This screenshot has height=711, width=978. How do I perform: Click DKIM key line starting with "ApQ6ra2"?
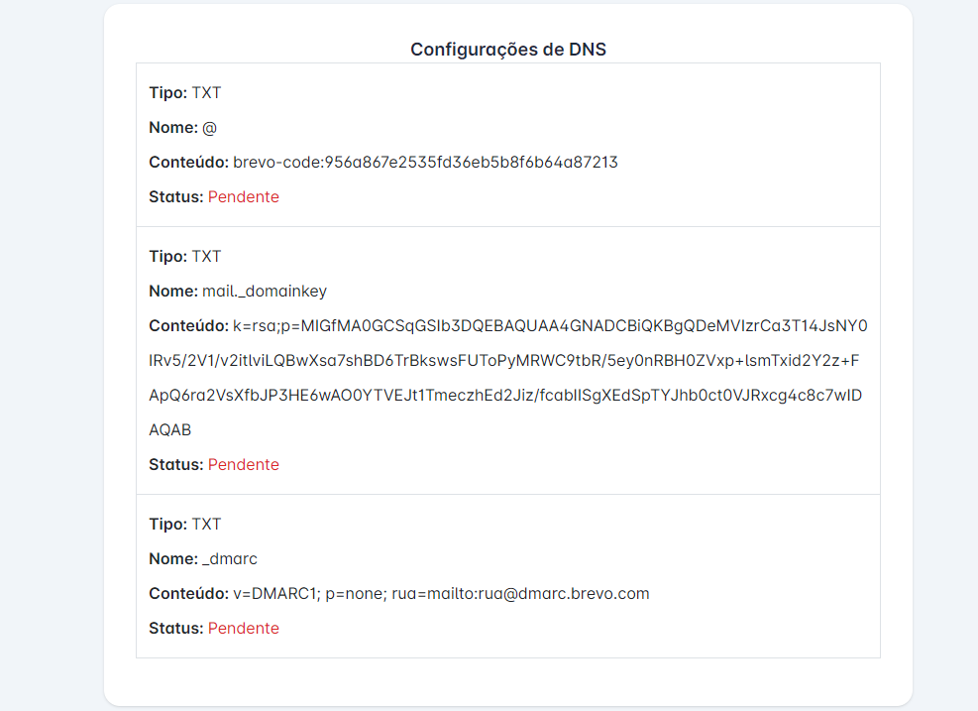pyautogui.click(x=503, y=395)
